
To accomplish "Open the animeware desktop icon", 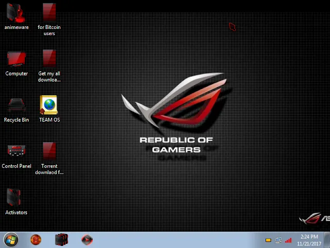I will tap(16, 12).
